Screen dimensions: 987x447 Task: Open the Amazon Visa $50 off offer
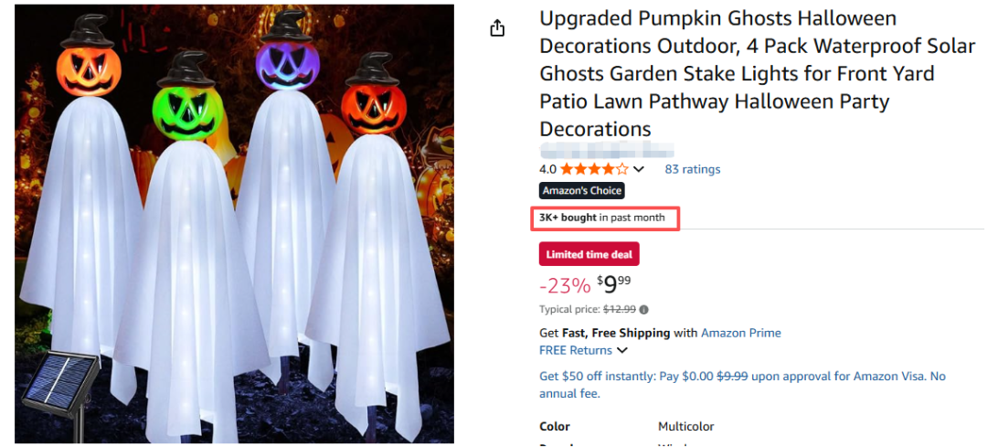(x=741, y=384)
